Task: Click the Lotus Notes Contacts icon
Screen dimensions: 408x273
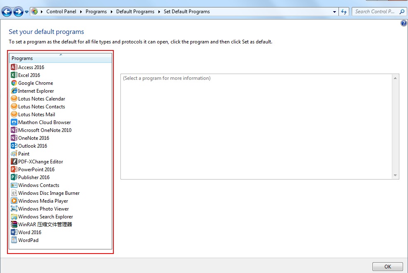Action: coord(14,106)
